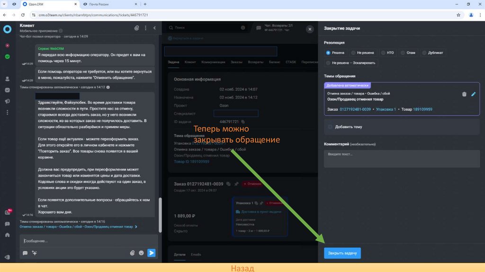
Task: Switch to the Баланс tab
Action: click(274, 62)
